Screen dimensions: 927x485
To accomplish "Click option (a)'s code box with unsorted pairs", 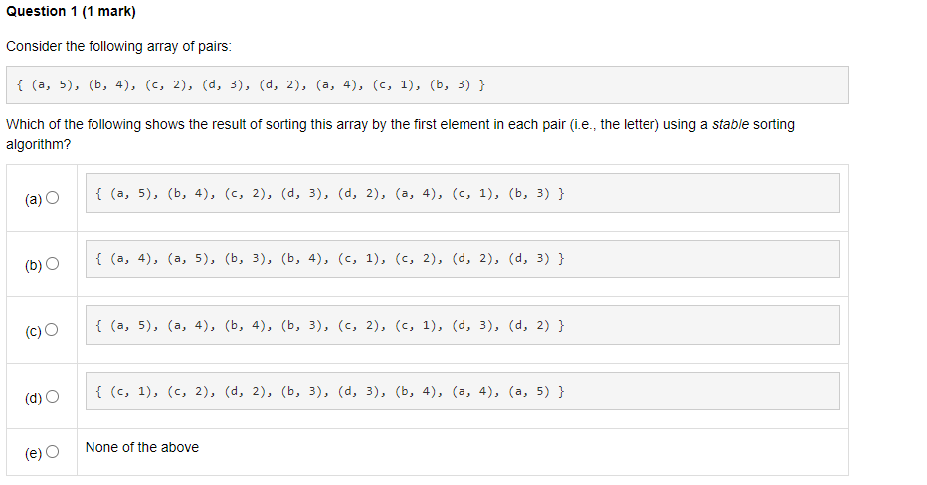I will pos(463,193).
